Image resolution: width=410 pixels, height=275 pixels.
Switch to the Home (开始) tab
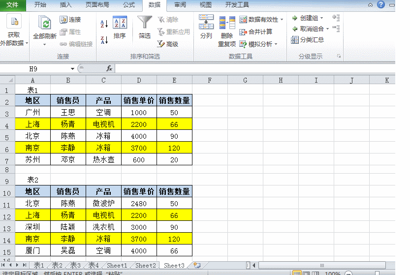(40, 5)
